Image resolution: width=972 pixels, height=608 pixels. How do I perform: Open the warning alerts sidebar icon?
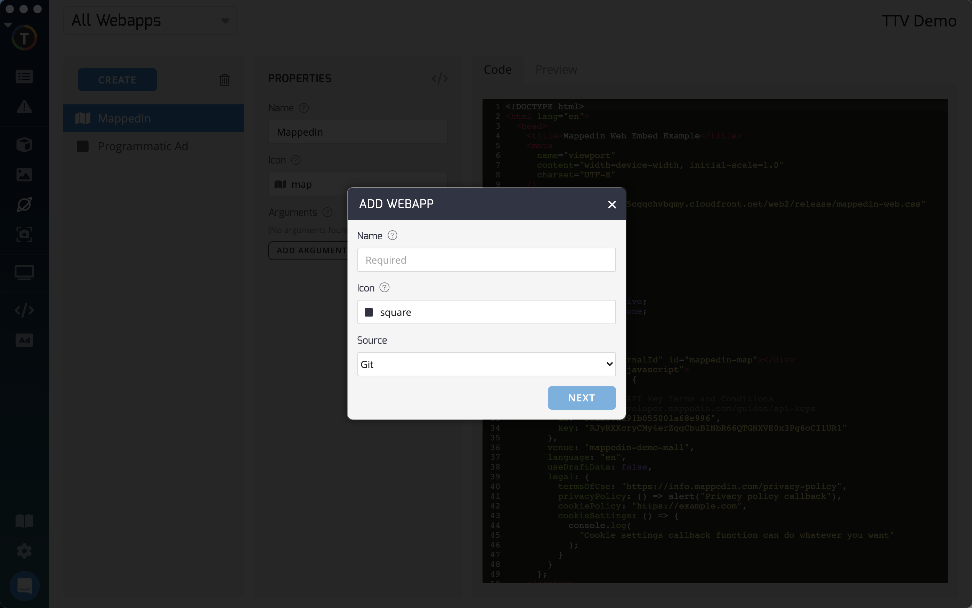(24, 107)
